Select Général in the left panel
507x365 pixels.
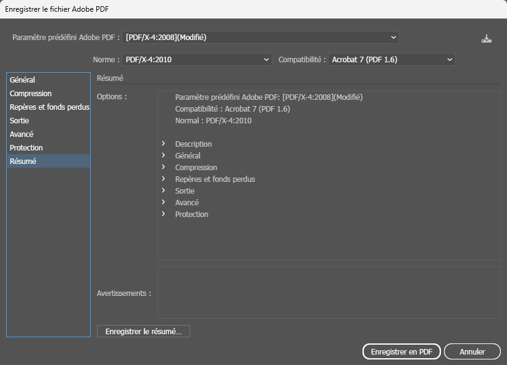tap(23, 80)
